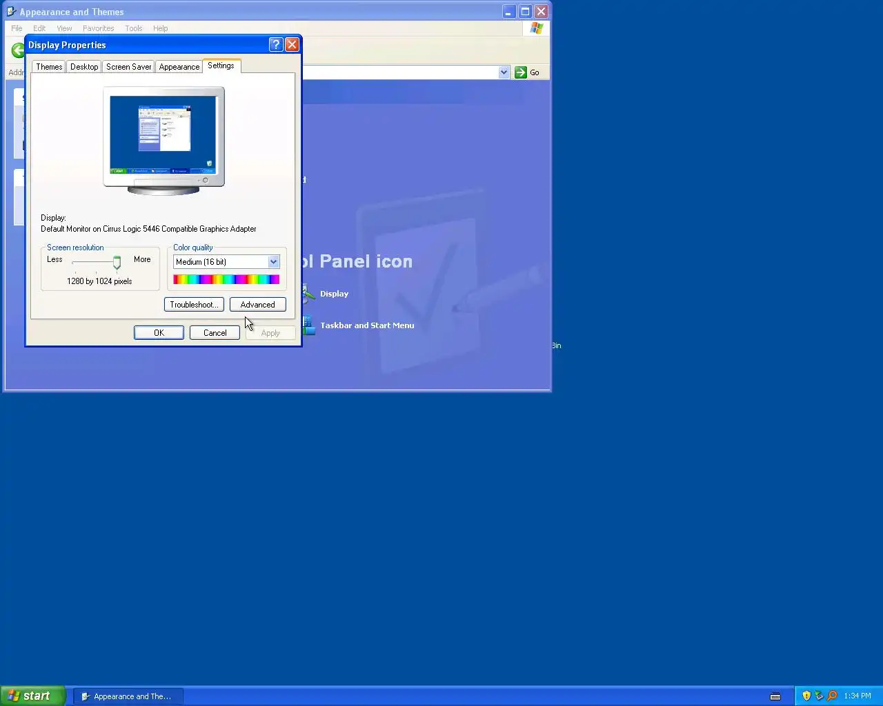Open the Screen Saver tab
The image size is (883, 706).
pyautogui.click(x=129, y=67)
